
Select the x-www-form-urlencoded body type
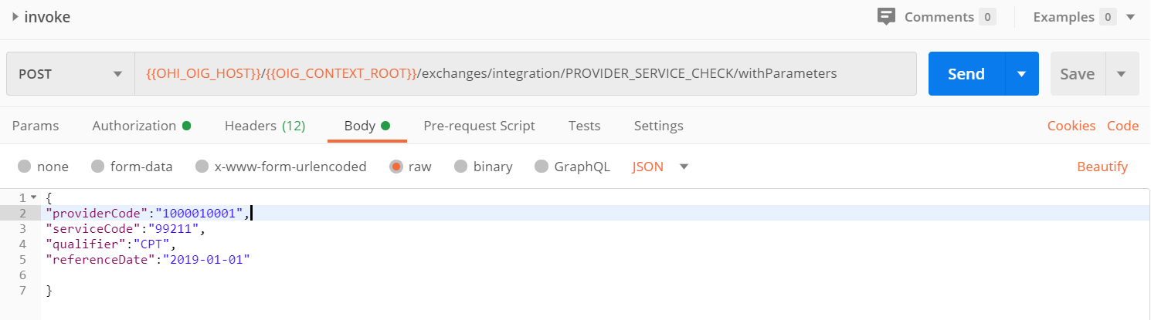coord(281,167)
